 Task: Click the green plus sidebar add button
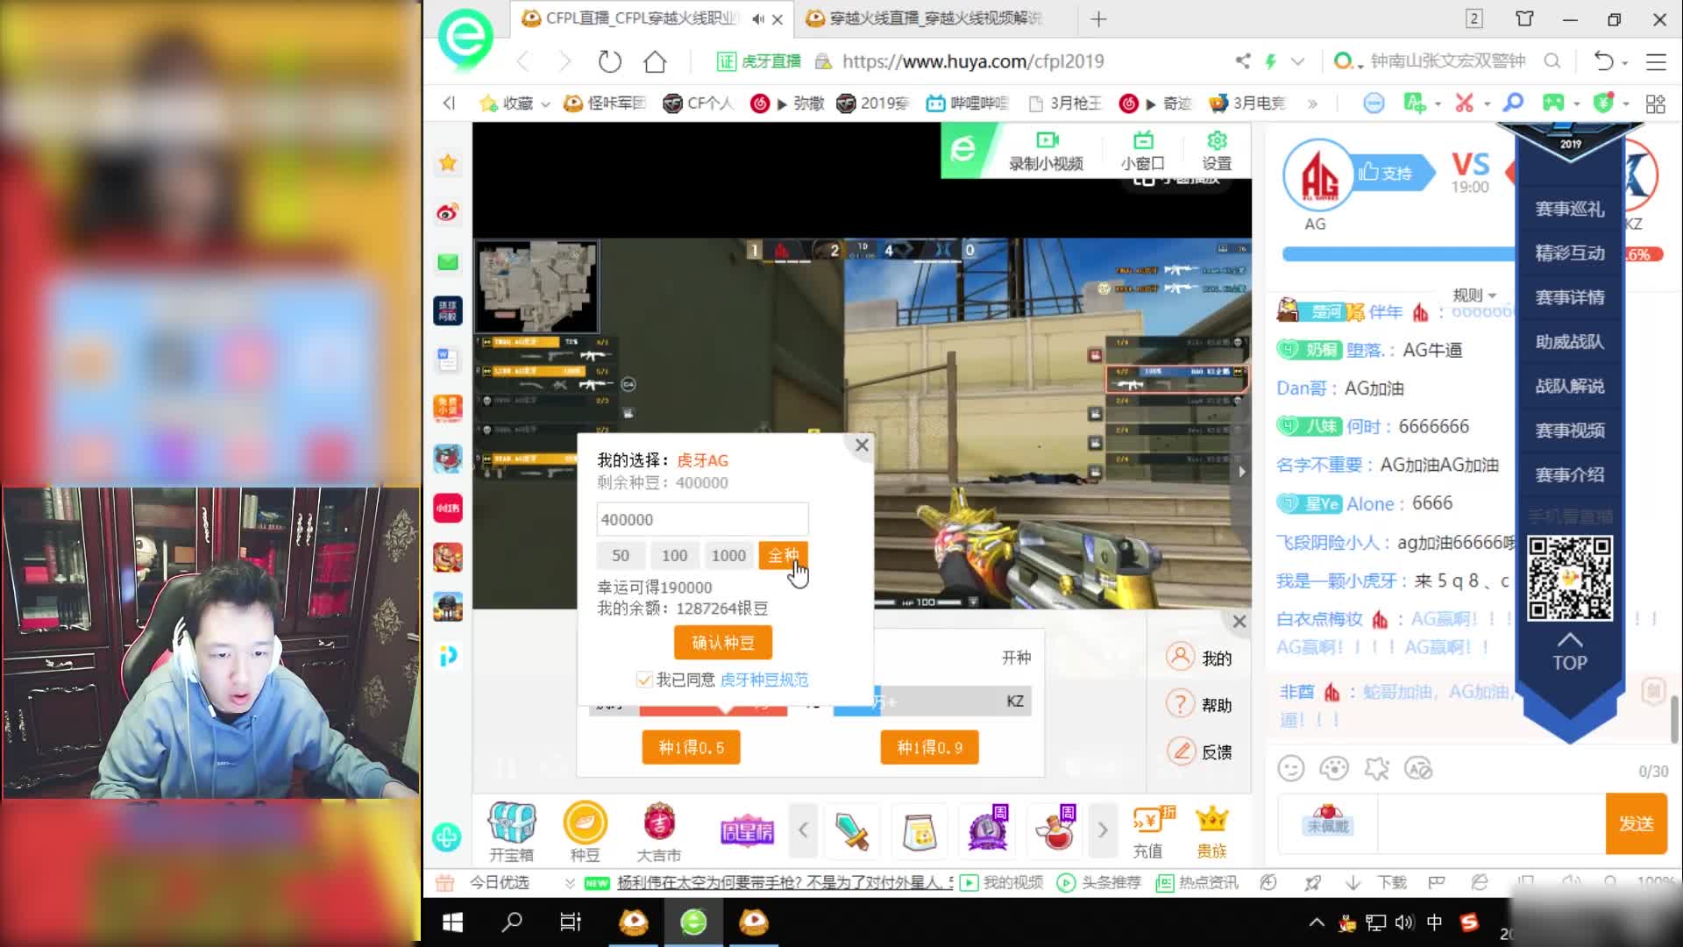click(447, 837)
